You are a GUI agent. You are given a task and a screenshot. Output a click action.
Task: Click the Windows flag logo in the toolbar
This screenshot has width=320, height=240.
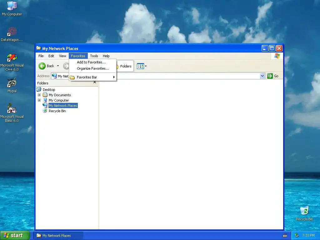click(277, 56)
